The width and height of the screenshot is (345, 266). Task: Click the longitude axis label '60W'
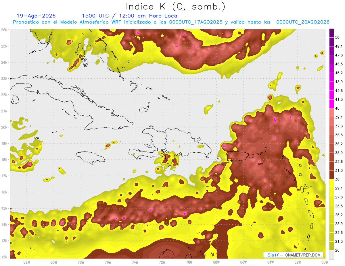[x=324, y=262]
